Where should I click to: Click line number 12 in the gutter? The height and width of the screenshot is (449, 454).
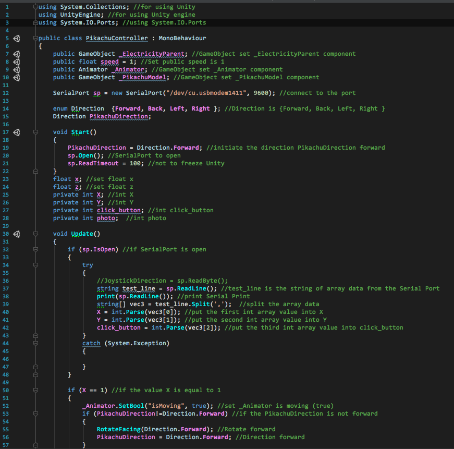(x=6, y=93)
